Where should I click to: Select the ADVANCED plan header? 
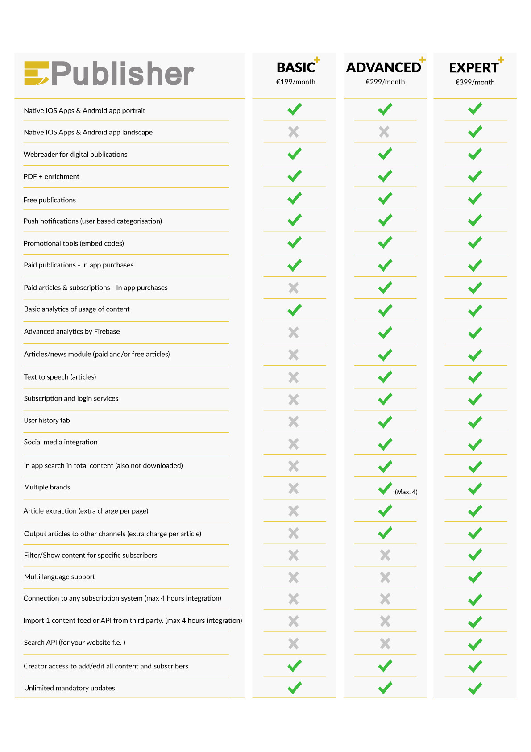(x=384, y=67)
